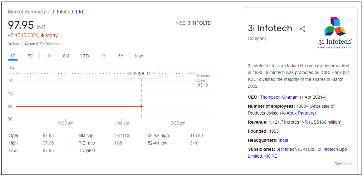Show the Max history chart
This screenshot has width=363, height=177.
[139, 56]
